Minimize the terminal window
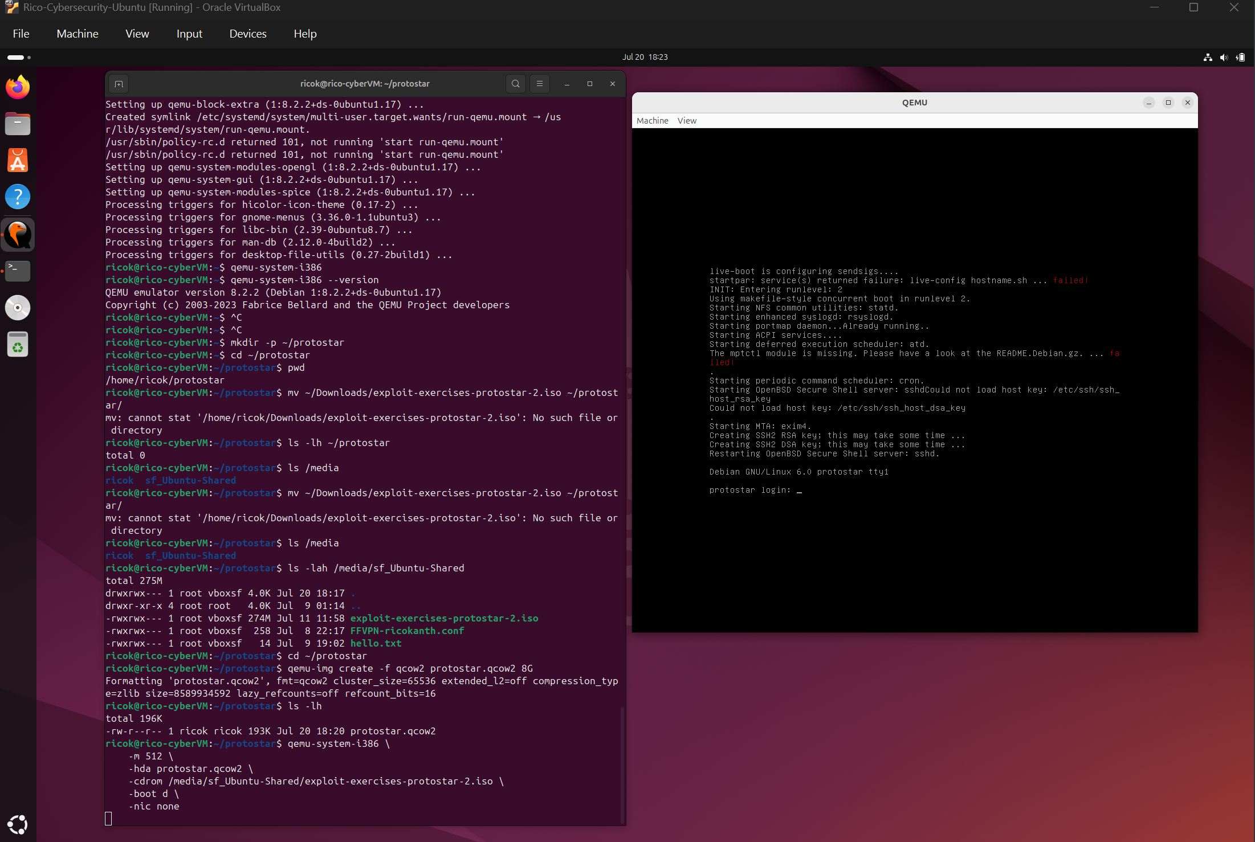This screenshot has height=842, width=1255. pos(567,84)
